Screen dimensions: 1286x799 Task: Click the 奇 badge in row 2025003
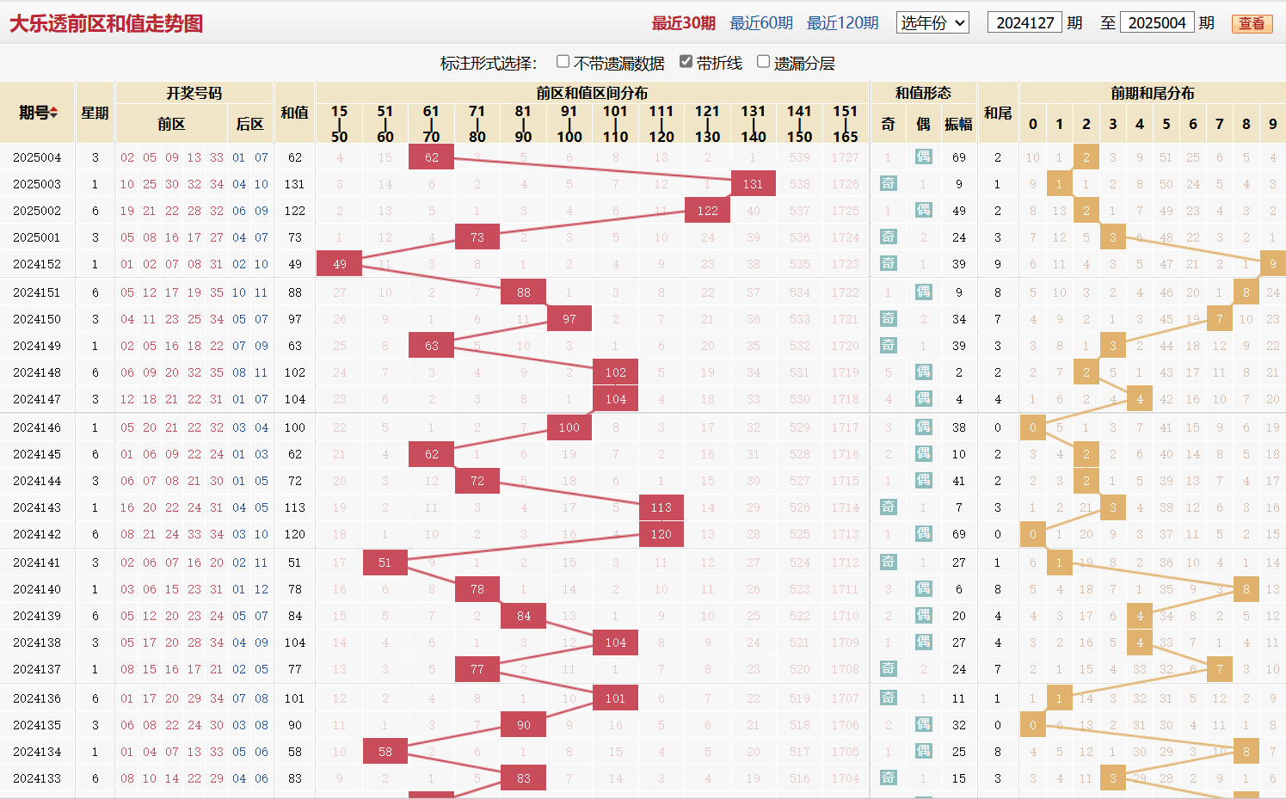pos(888,184)
